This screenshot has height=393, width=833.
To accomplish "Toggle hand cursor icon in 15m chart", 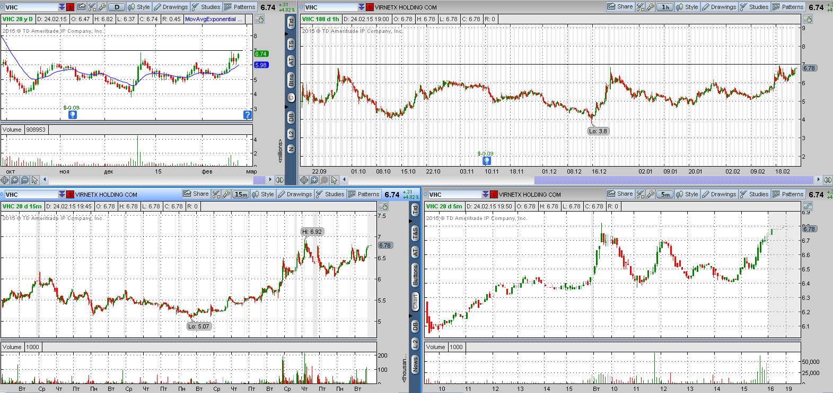I will pyautogui.click(x=383, y=206).
